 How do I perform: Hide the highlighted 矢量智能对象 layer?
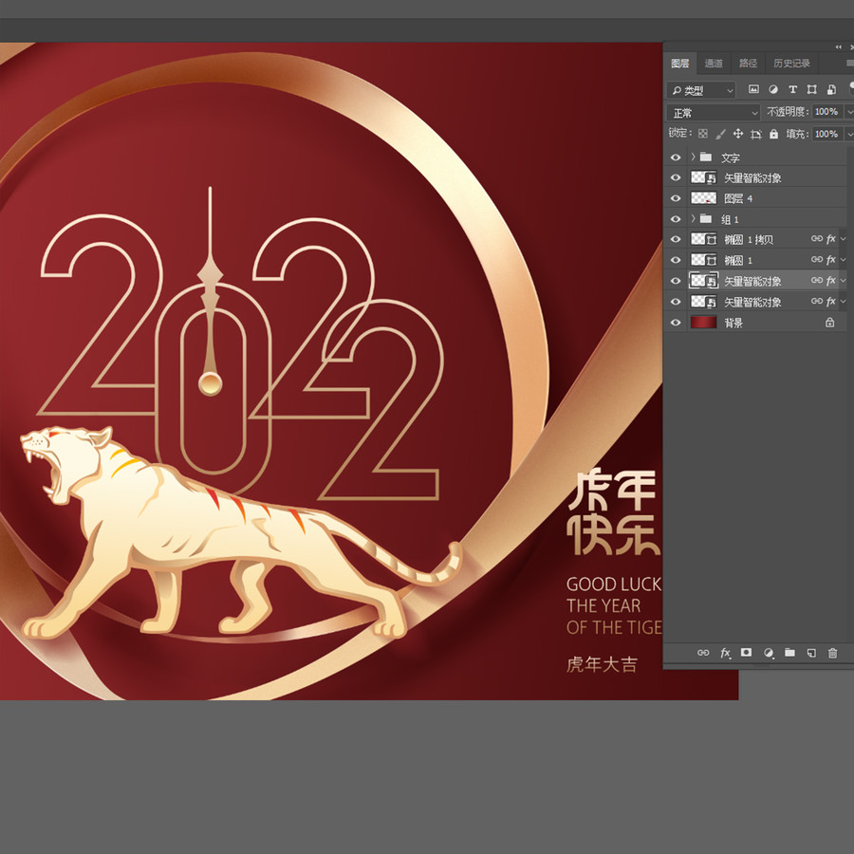pos(676,281)
